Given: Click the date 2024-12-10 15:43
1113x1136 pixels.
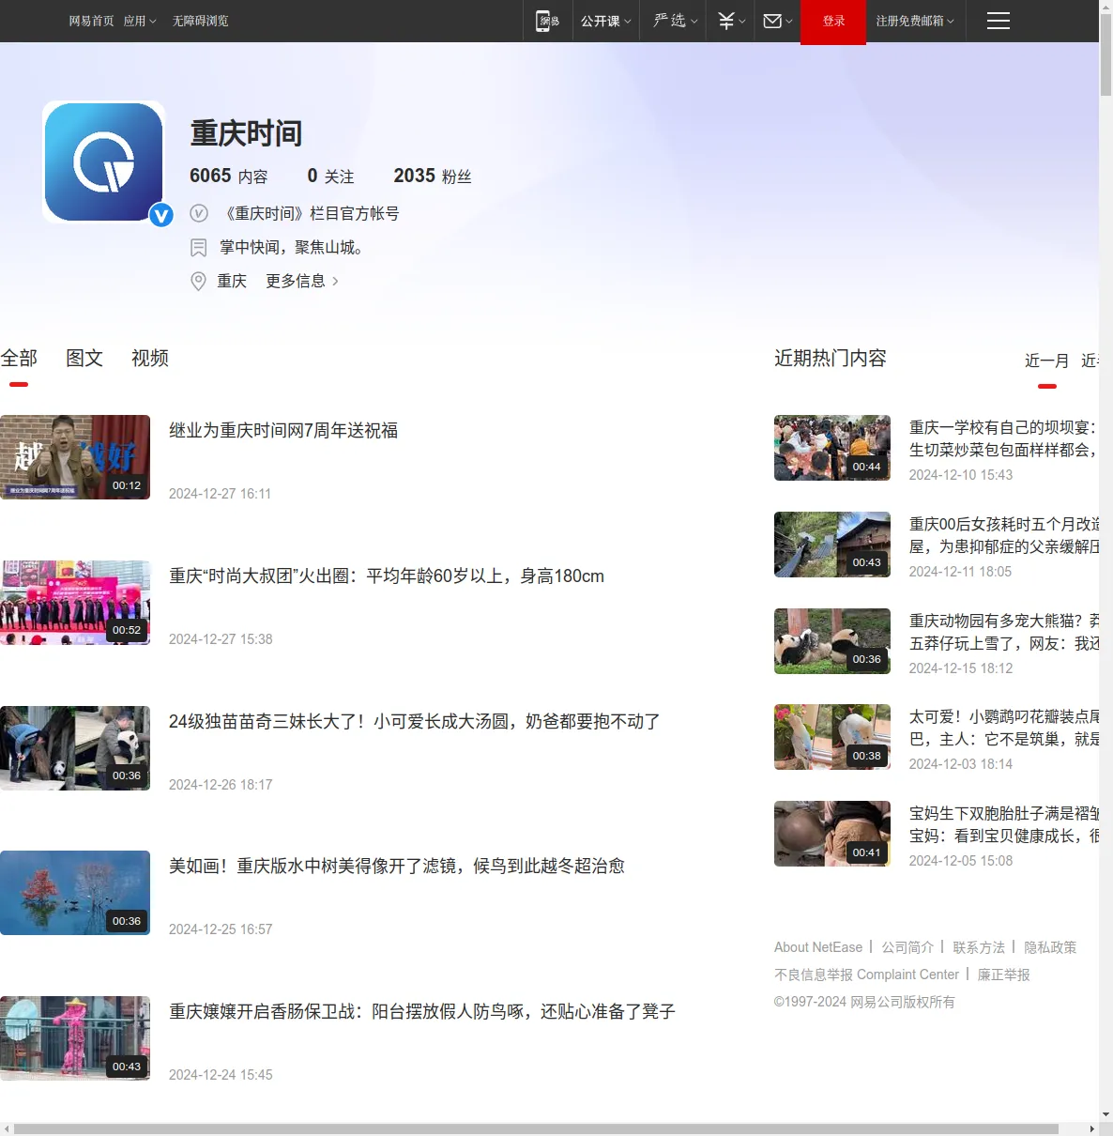Looking at the screenshot, I should click(x=961, y=475).
